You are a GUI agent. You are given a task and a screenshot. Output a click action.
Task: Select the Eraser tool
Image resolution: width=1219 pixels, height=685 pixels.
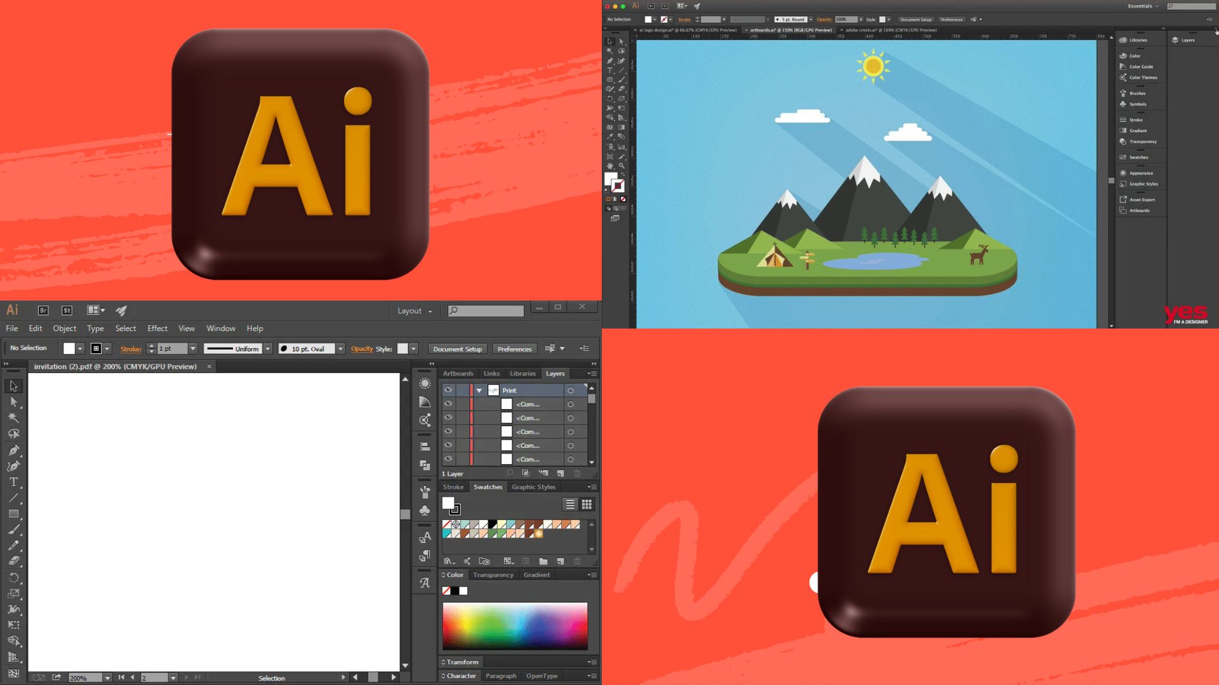[13, 561]
